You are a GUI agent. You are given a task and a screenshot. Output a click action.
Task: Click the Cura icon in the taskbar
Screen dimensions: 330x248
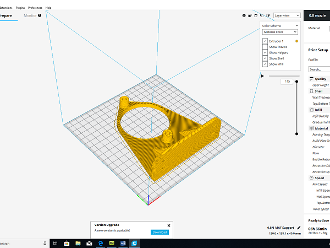[134, 244]
